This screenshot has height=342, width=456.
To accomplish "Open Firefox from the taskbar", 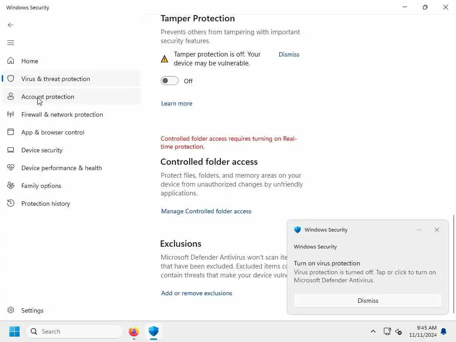I will 134,331.
